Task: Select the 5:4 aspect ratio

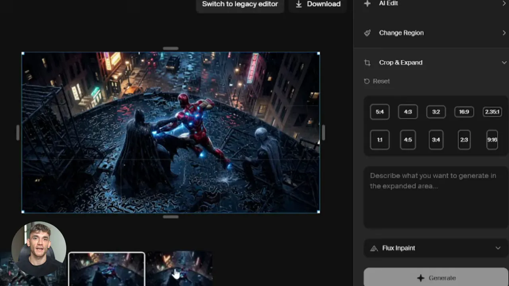Action: (380, 112)
